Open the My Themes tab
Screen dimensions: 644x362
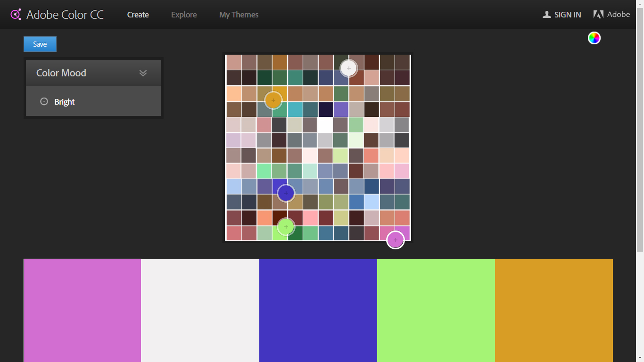(239, 15)
